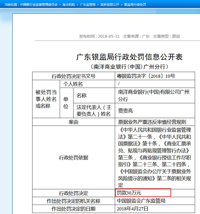The image size is (200, 214).
Task: Open the 政府信息公开 breadcrumb link
Action: pos(110,5)
